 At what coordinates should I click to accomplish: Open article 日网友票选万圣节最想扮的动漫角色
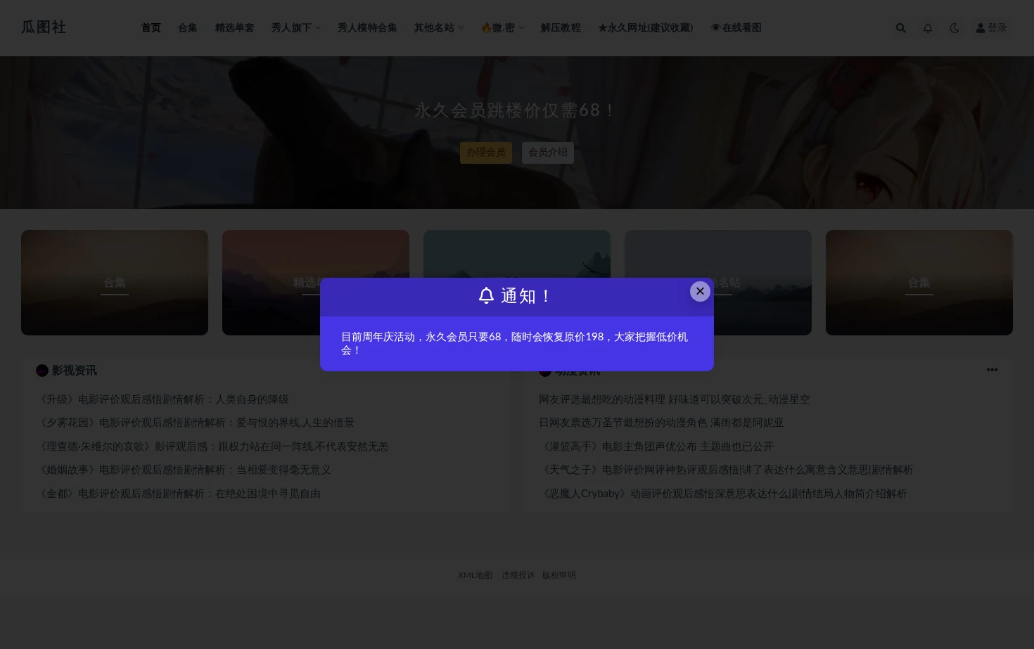coord(661,423)
